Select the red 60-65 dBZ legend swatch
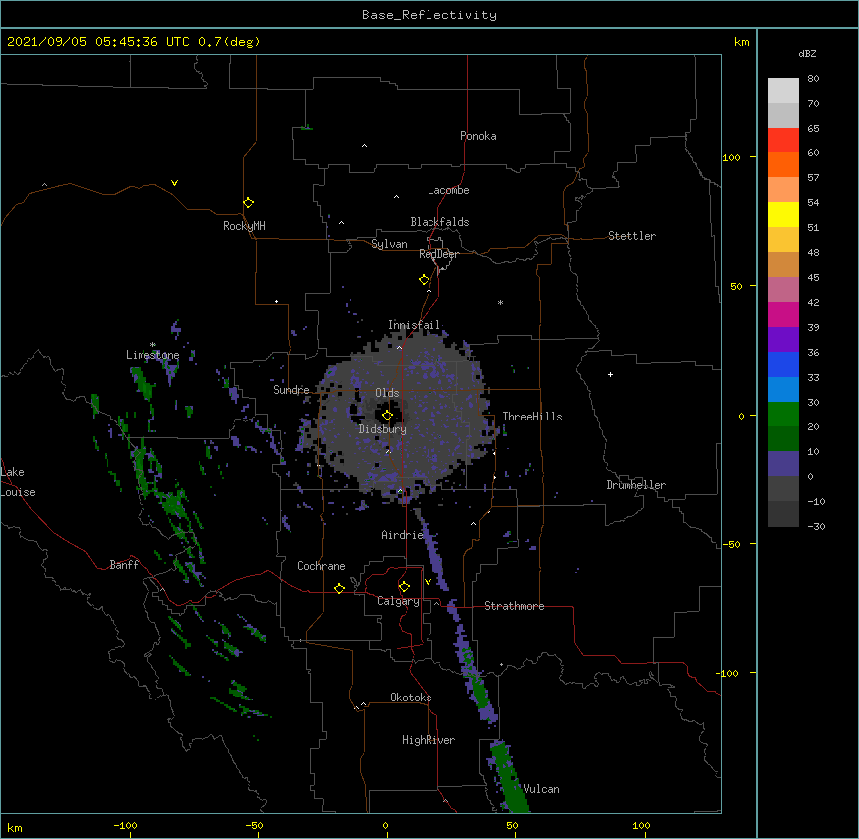 click(783, 140)
